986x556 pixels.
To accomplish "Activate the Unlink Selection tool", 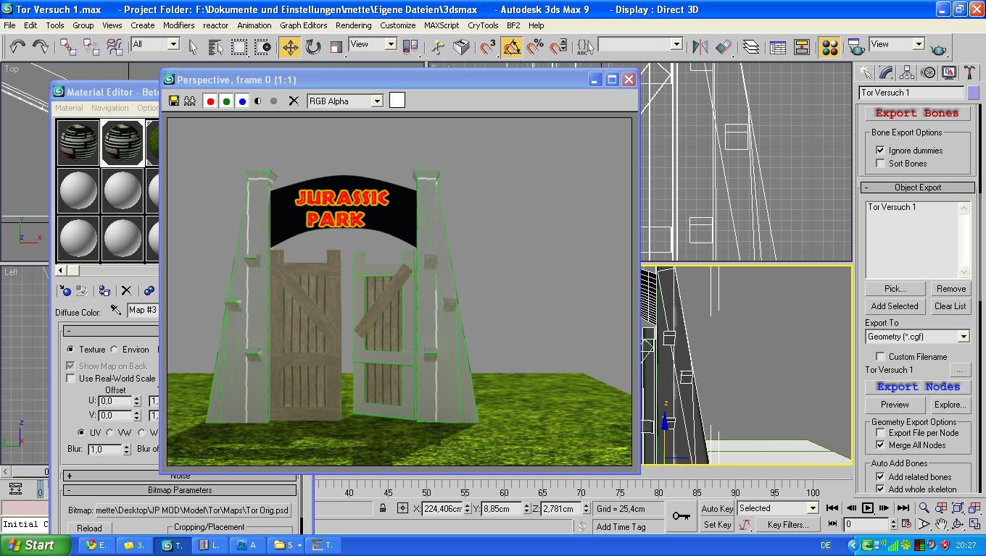I will 91,47.
